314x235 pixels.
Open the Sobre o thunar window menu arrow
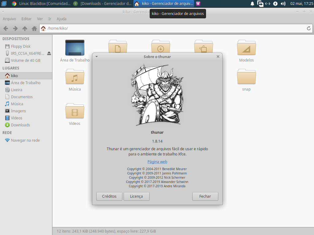97,57
